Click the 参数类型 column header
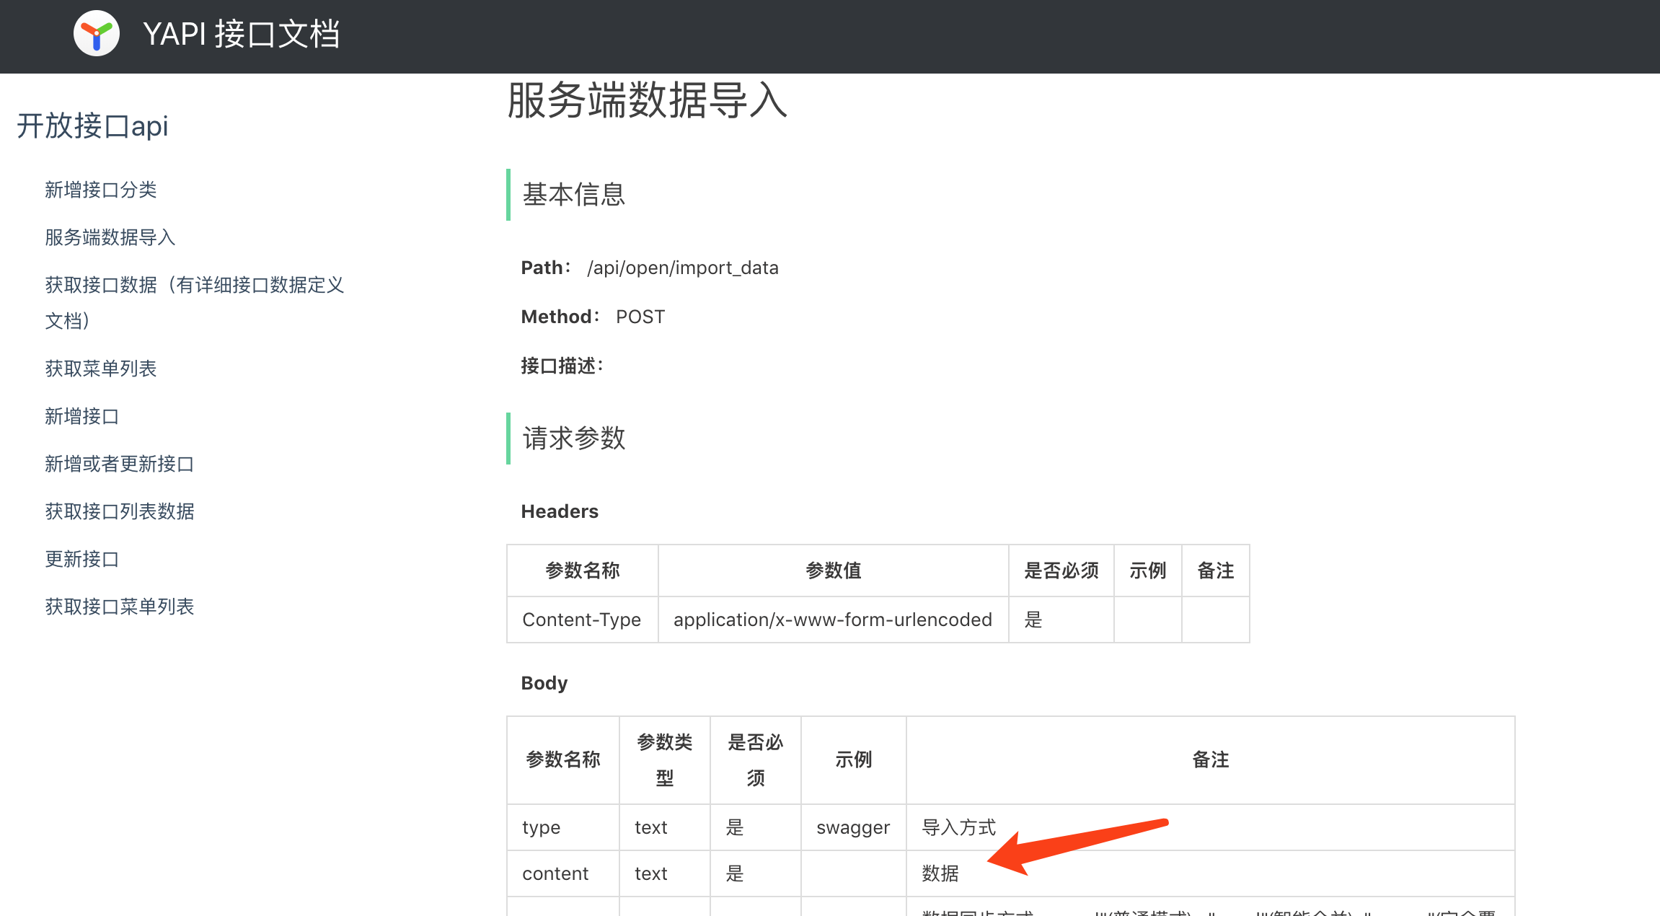The width and height of the screenshot is (1660, 916). coord(665,760)
